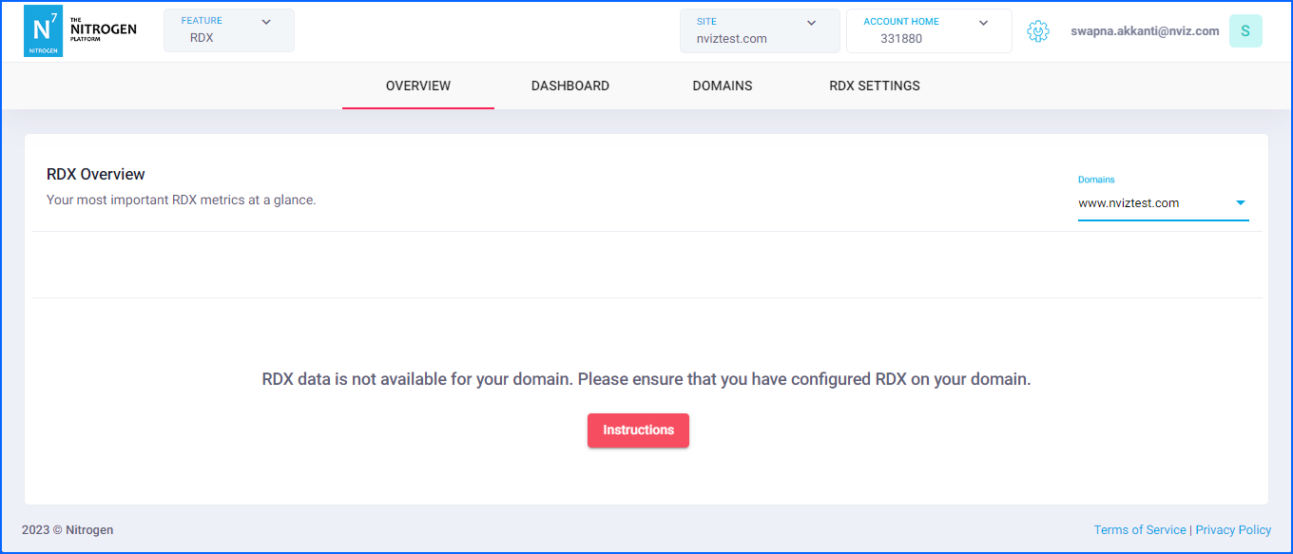Click the Nitrogen N7 logo icon
Screen dimensions: 1293x554
pos(43,31)
